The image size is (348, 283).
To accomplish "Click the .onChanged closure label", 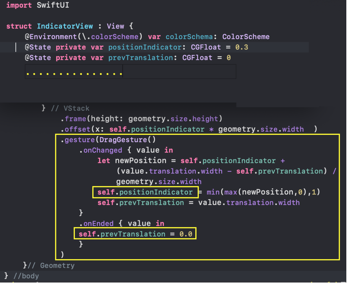I will click(102, 150).
